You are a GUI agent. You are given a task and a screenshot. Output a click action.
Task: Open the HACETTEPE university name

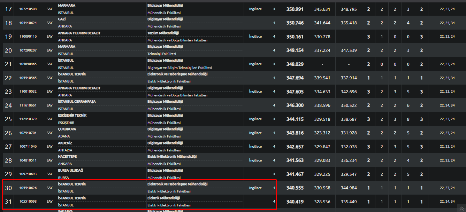(x=67, y=157)
